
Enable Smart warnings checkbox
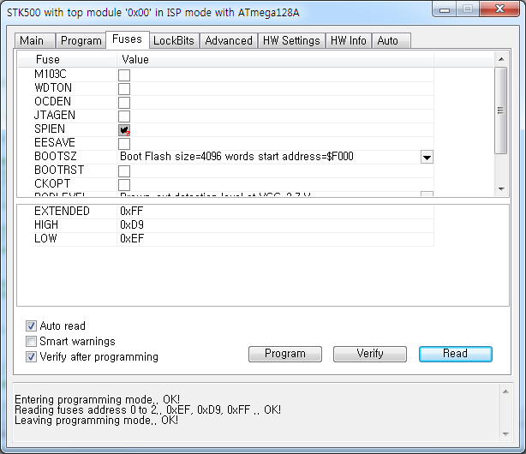point(32,342)
